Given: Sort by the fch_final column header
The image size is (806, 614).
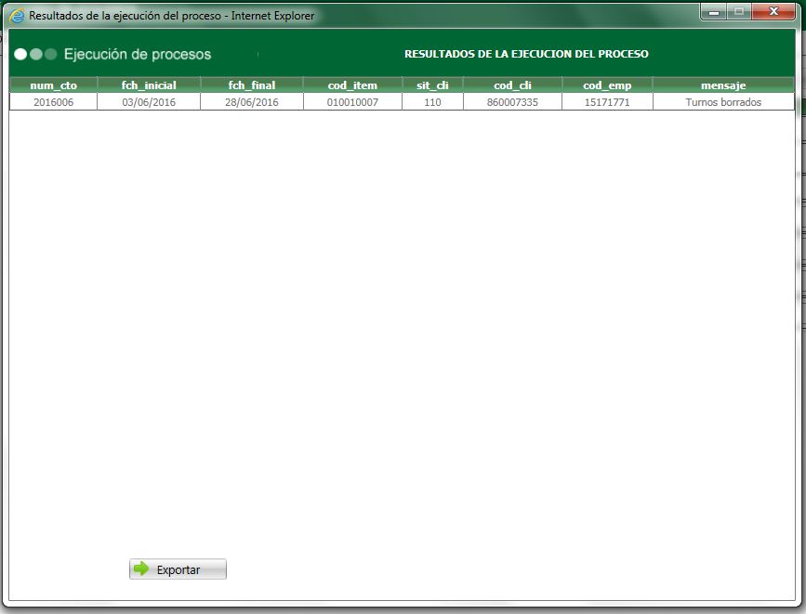Looking at the screenshot, I should pos(251,85).
